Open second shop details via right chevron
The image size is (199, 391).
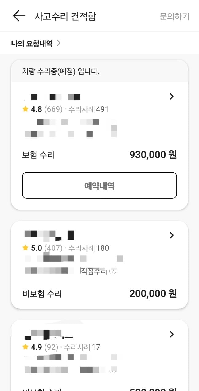tap(172, 235)
